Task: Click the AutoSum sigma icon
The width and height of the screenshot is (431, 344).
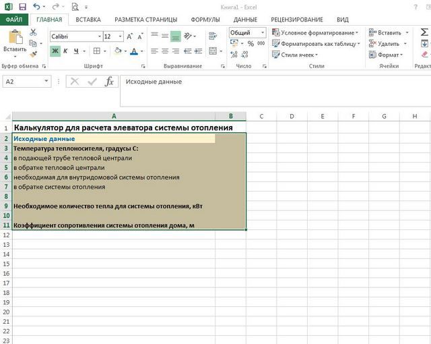Action: click(424, 32)
